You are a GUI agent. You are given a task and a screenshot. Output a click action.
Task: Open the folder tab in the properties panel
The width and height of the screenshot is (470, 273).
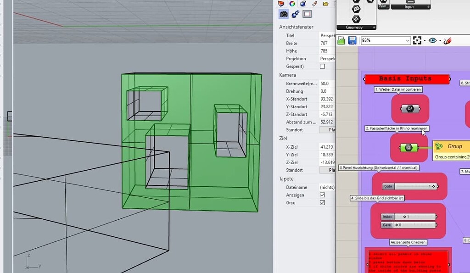(x=325, y=4)
